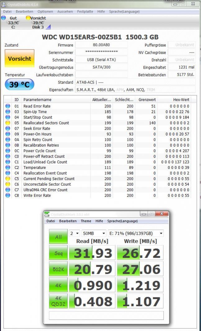Click the Parametername column header
The height and width of the screenshot is (331, 201).
56,100
